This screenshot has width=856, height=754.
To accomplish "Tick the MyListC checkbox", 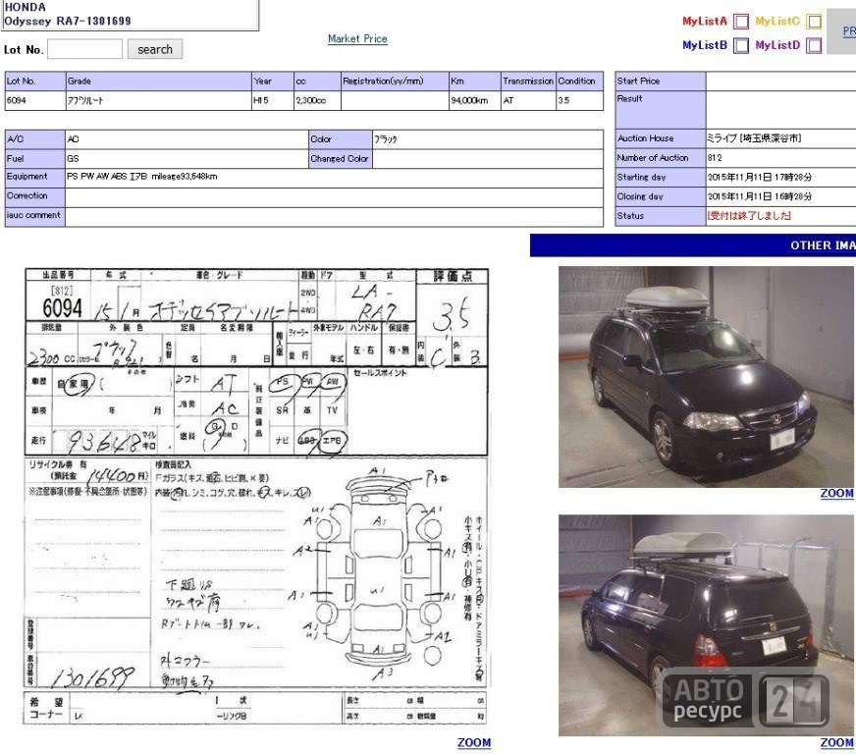I will (x=814, y=22).
